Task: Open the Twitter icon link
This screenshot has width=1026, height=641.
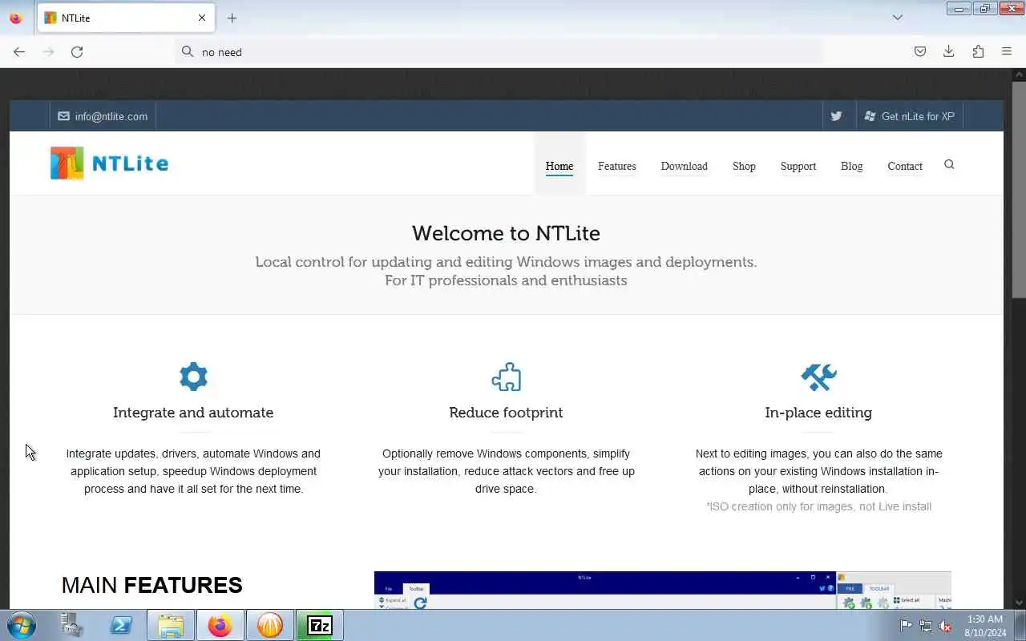Action: tap(836, 116)
